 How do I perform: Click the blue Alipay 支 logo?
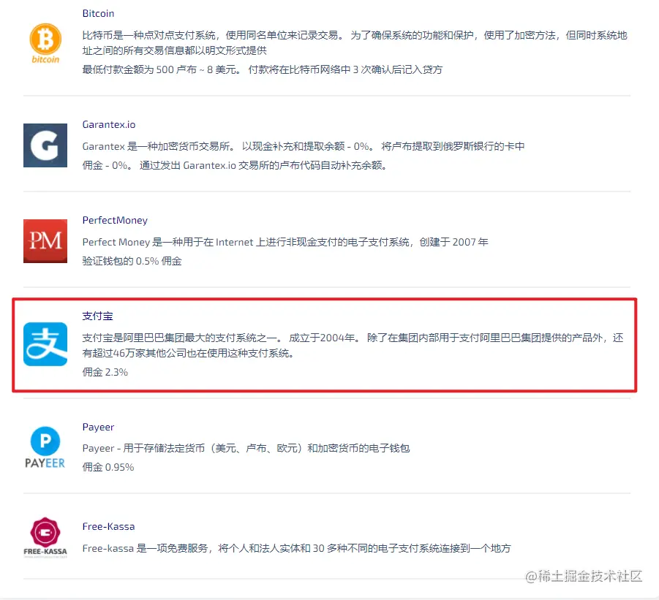point(45,344)
